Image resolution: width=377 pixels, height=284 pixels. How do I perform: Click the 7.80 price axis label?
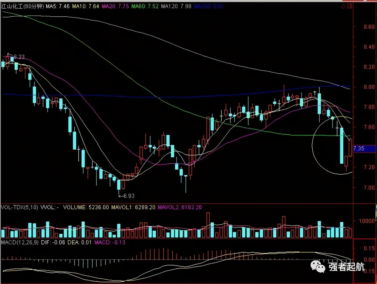369,107
